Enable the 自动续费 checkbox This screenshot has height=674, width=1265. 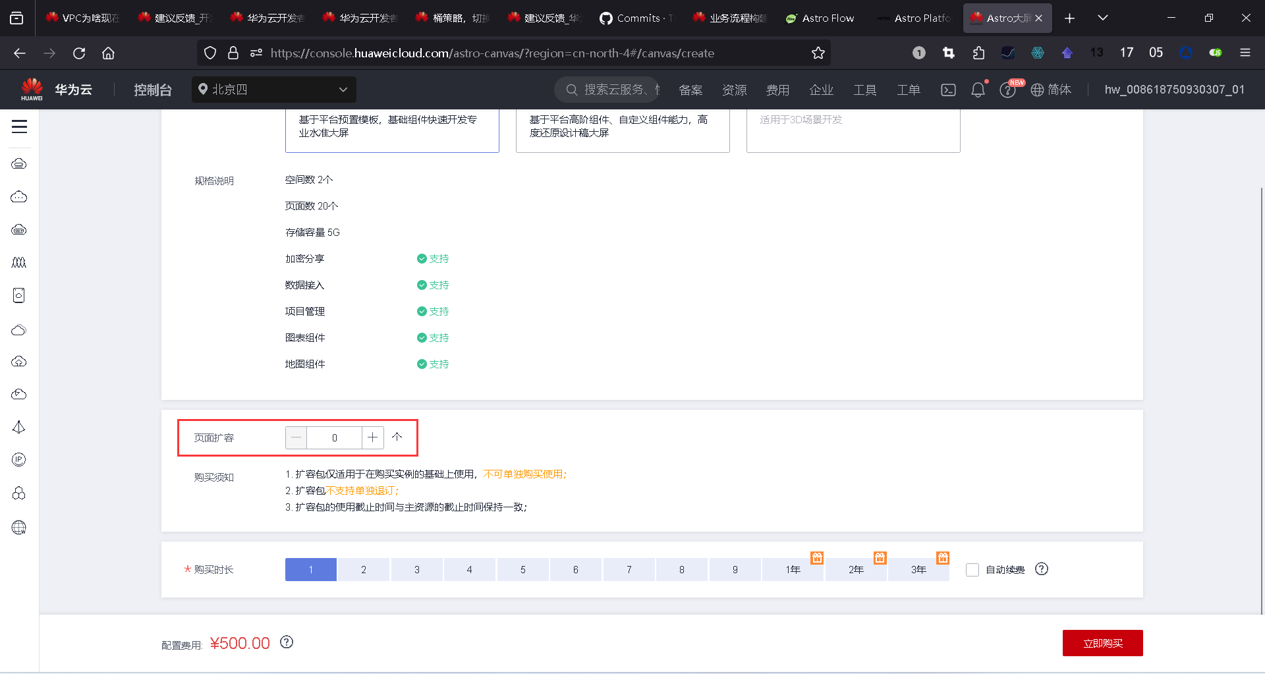tap(972, 570)
